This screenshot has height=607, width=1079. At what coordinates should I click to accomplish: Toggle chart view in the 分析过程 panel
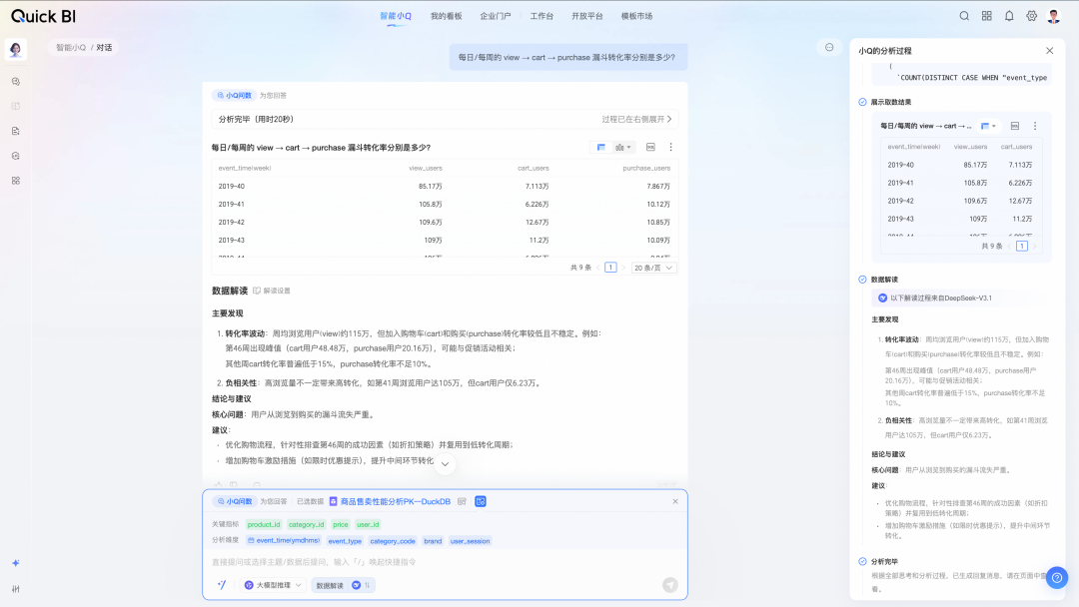(986, 127)
